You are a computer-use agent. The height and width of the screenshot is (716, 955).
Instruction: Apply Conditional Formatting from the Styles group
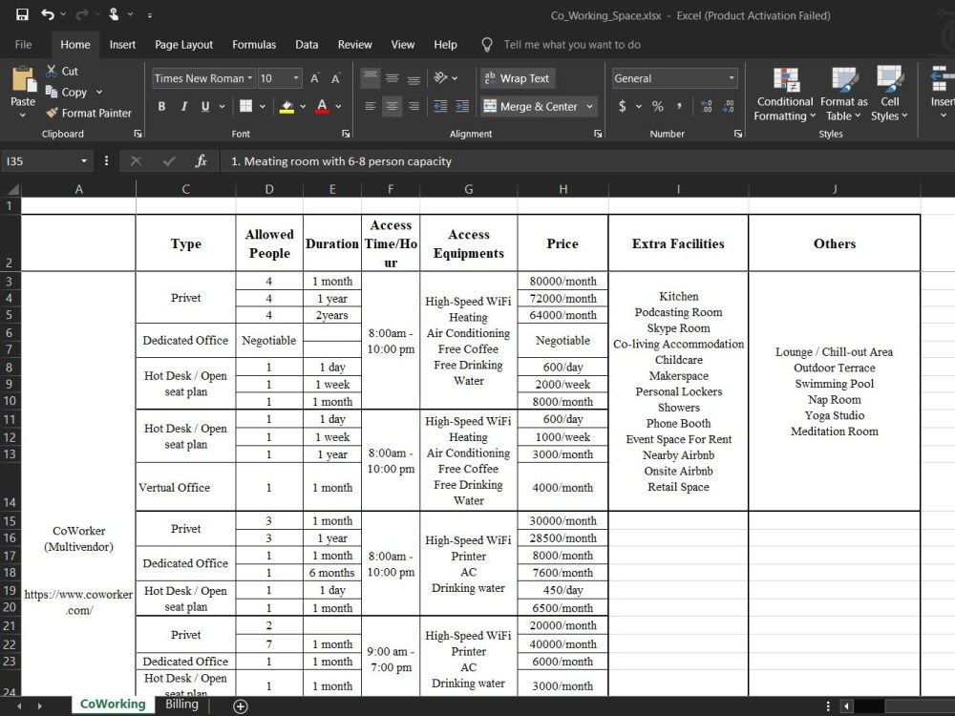784,93
